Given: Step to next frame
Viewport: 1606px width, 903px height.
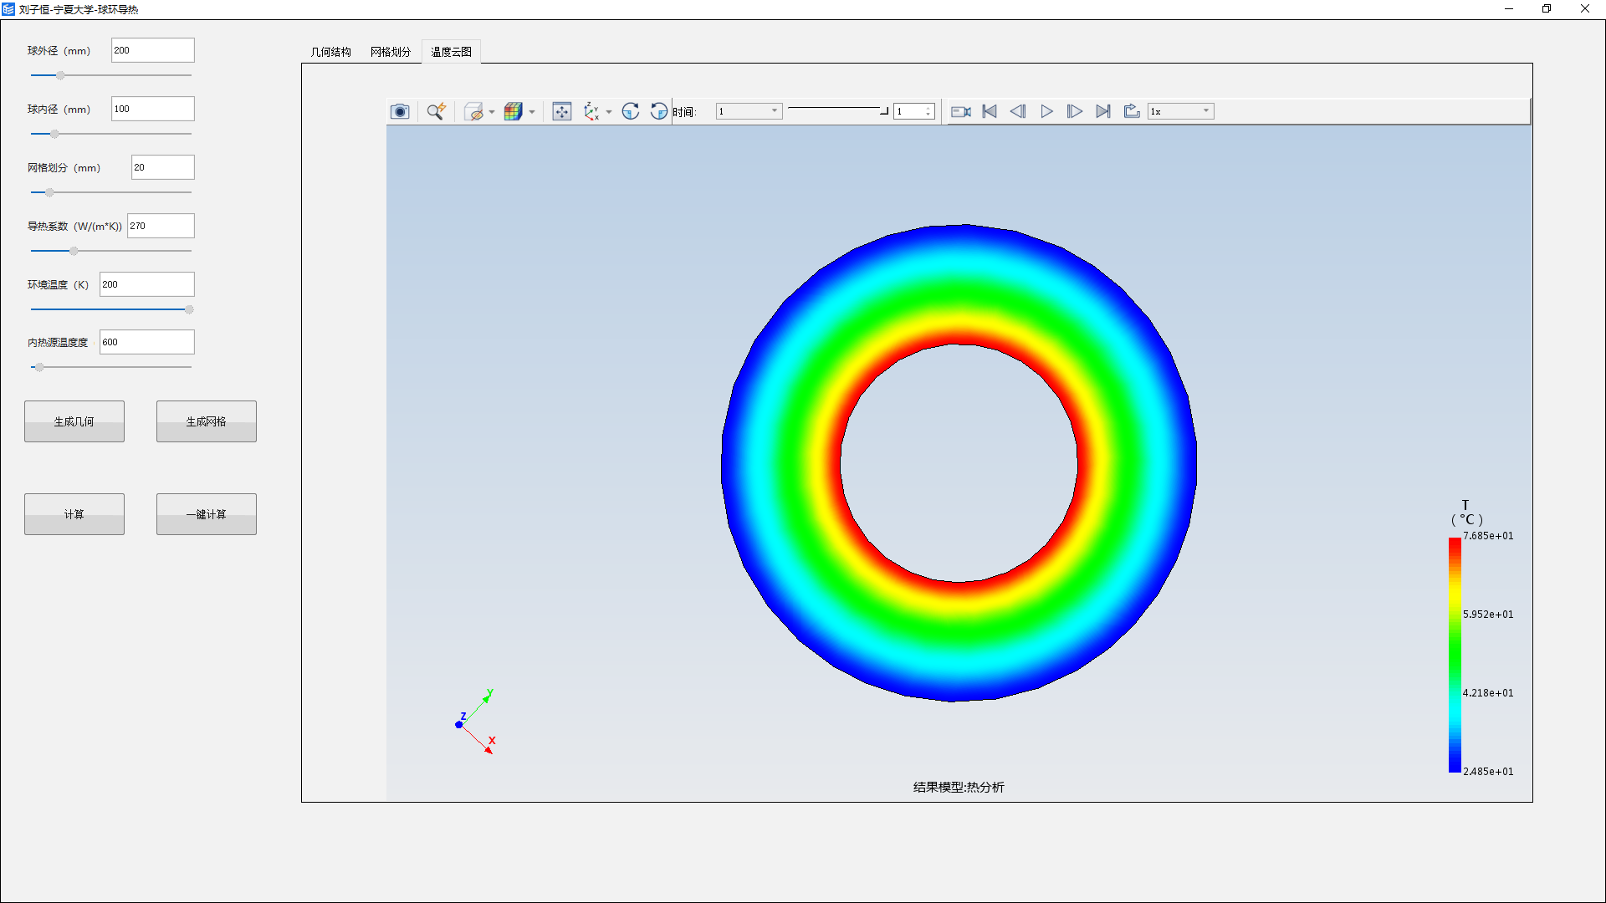Looking at the screenshot, I should [1075, 111].
